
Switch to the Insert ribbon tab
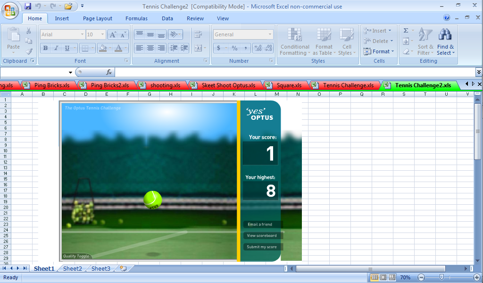click(62, 18)
